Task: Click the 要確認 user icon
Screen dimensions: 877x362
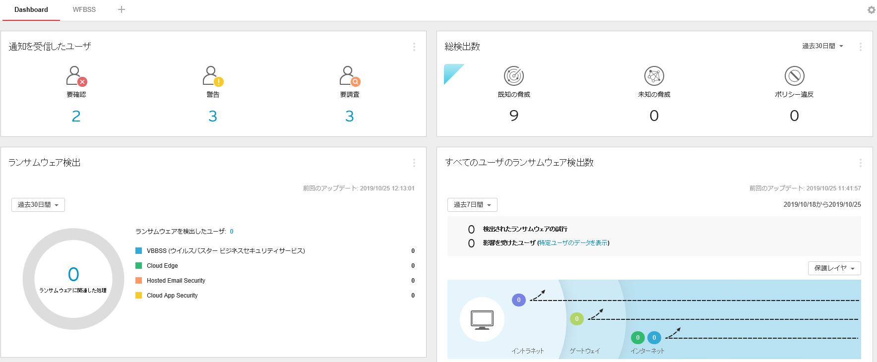Action: coord(76,76)
